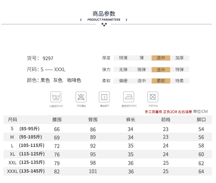Screen dimensions: 216x183
Task: Click the 腰围 column header
Action: [57, 120]
